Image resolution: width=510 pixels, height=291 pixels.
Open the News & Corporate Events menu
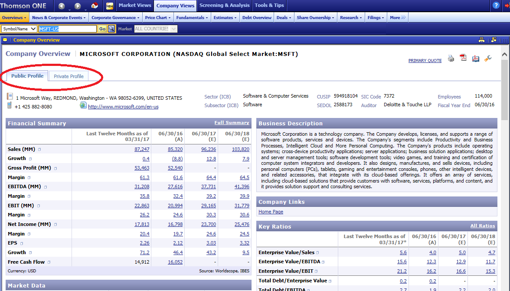59,18
